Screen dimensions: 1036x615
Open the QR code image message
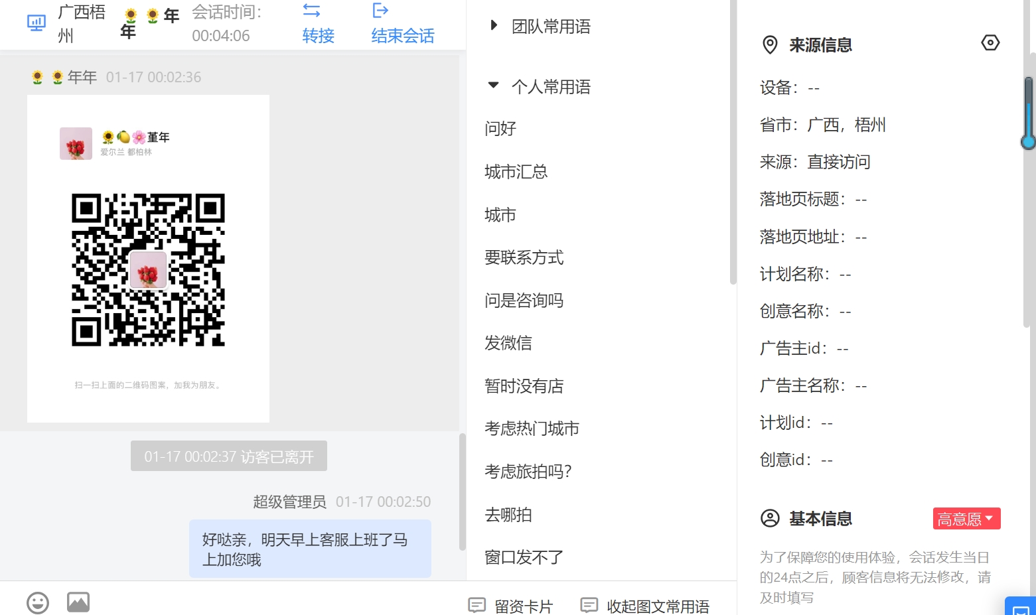148,259
